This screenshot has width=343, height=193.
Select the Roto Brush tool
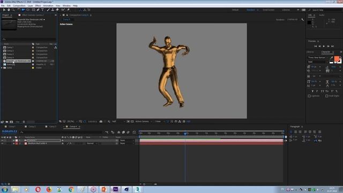(63, 10)
